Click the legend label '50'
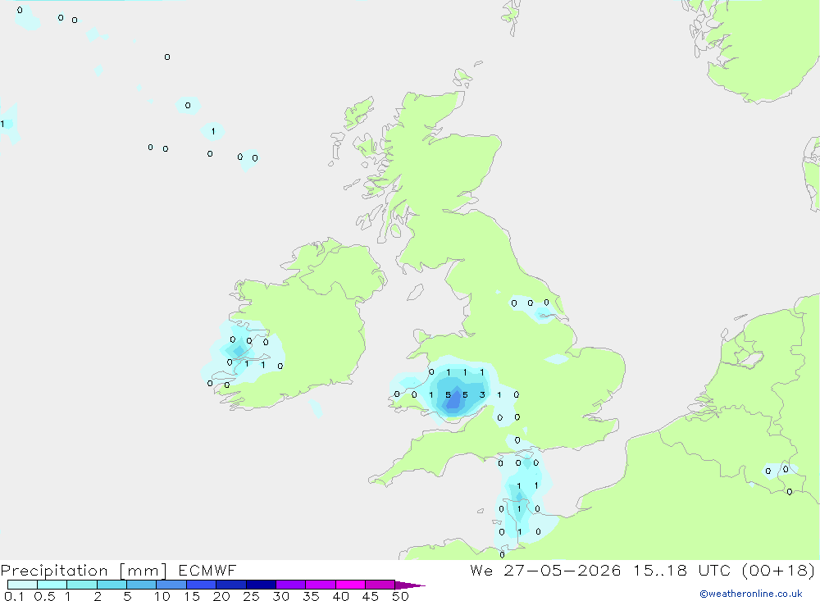Viewport: 820px width, 601px height. point(400,596)
